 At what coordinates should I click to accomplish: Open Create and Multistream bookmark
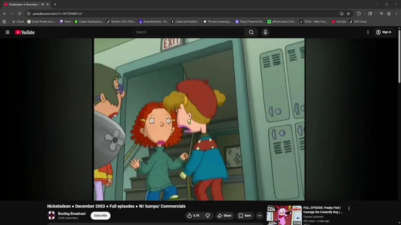pos(185,22)
